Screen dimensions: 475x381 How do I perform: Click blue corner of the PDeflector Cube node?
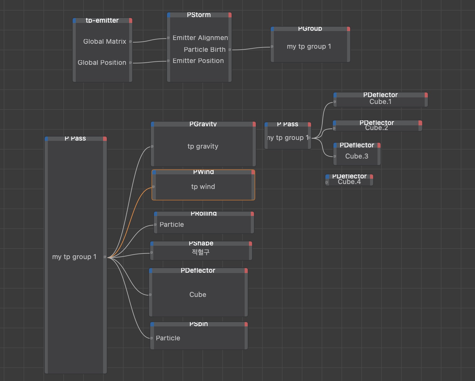pos(151,271)
